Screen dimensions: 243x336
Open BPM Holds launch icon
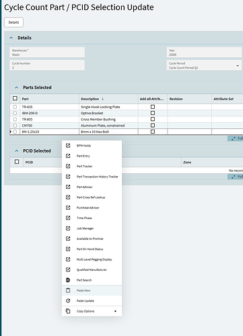tap(68, 146)
